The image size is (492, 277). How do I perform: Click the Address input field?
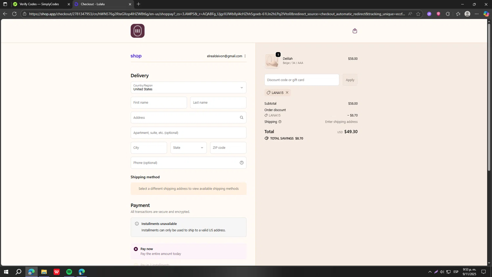pyautogui.click(x=189, y=117)
